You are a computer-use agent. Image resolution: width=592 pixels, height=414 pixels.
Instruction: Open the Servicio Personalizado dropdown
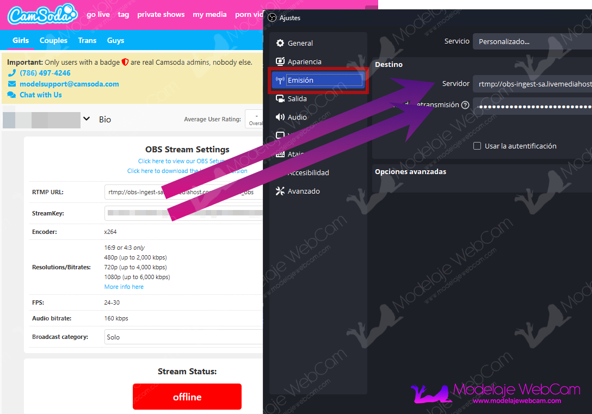click(531, 42)
